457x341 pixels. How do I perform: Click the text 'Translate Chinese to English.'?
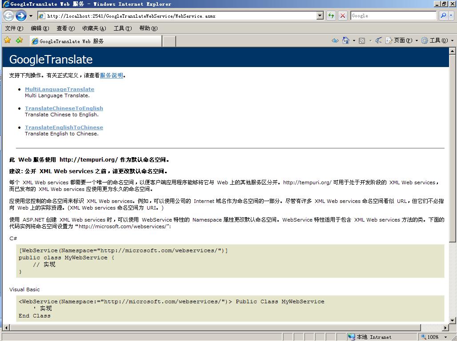pos(62,115)
